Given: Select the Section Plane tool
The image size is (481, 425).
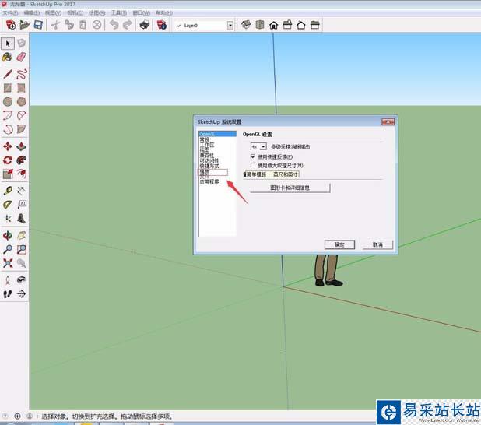Looking at the screenshot, I should (21, 294).
